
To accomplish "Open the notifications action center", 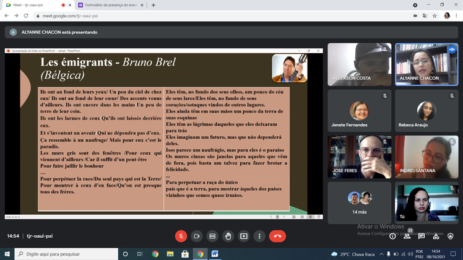I will point(453,254).
